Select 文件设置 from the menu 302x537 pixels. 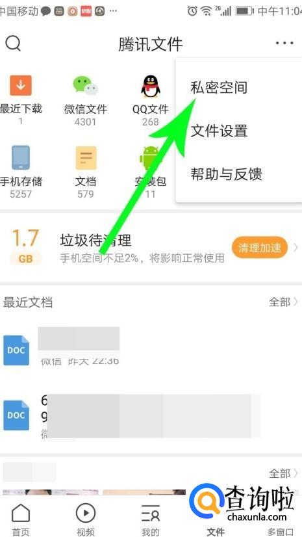click(x=219, y=131)
